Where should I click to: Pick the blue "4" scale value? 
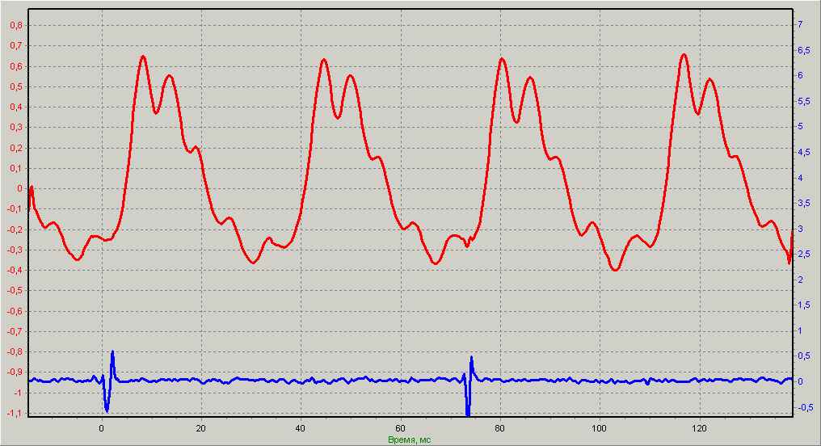click(799, 178)
